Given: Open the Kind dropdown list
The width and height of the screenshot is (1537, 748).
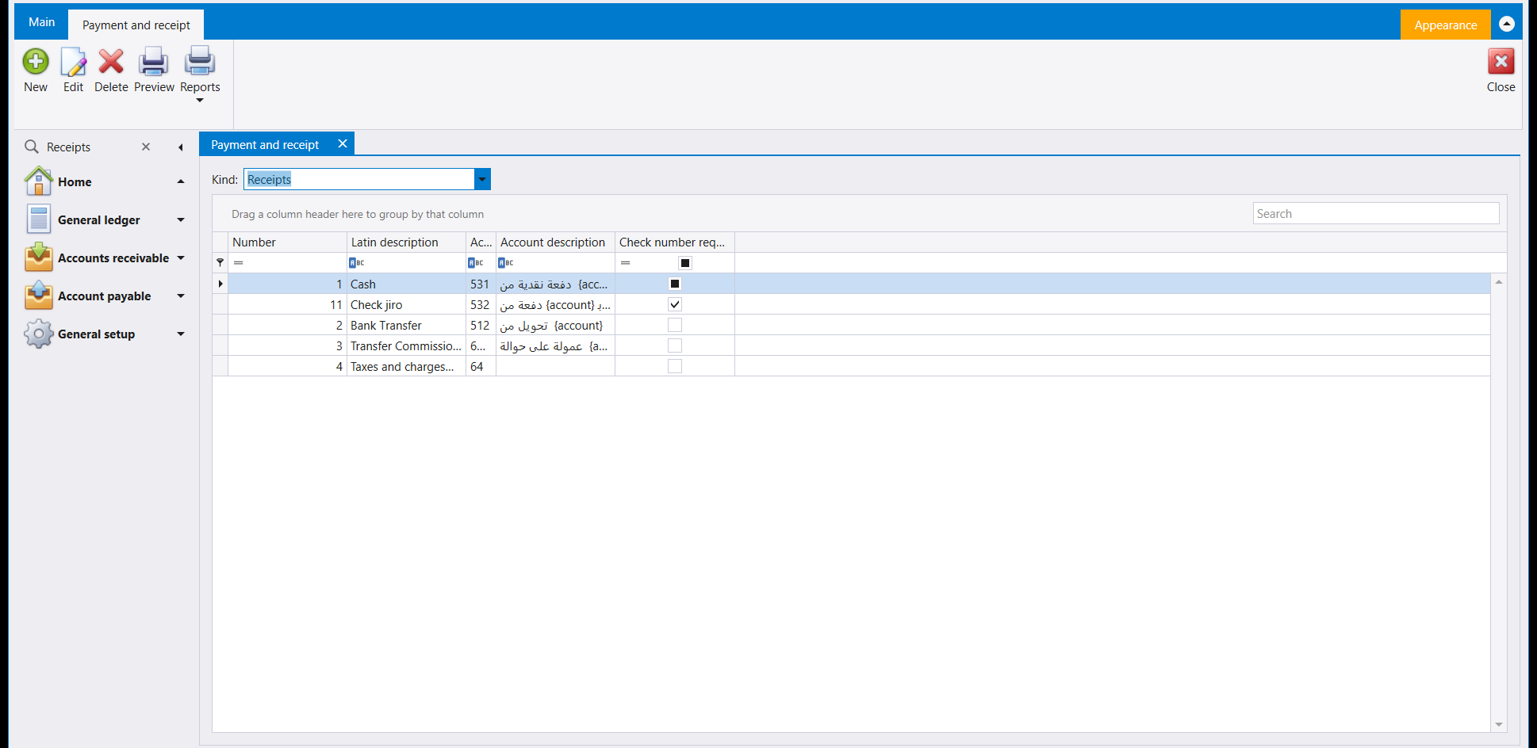Looking at the screenshot, I should coord(482,179).
